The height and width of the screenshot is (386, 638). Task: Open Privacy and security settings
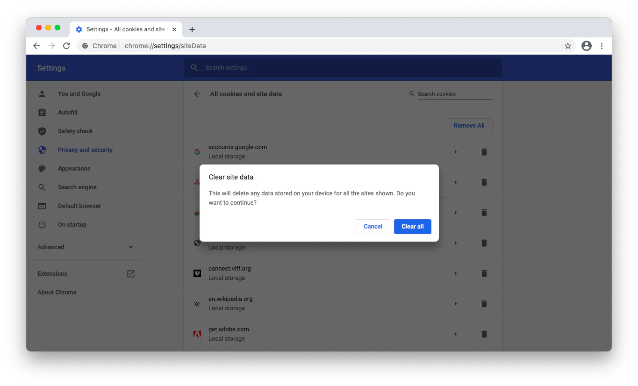pyautogui.click(x=85, y=150)
